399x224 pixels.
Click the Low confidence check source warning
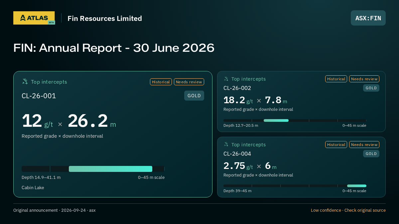point(348,210)
